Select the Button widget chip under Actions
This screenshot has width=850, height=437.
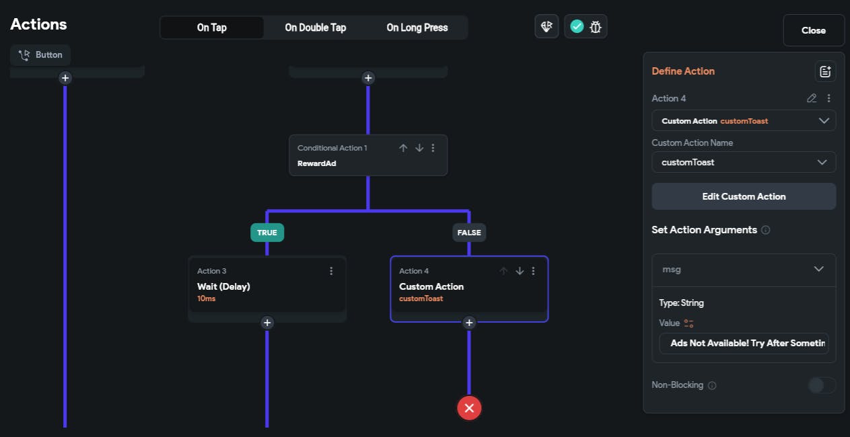click(40, 55)
